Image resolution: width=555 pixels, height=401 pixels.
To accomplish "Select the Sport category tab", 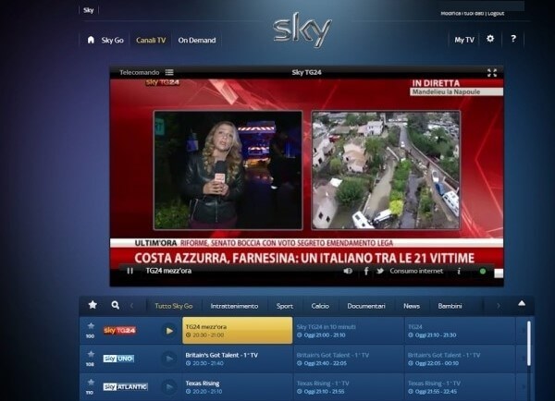I will [x=285, y=306].
